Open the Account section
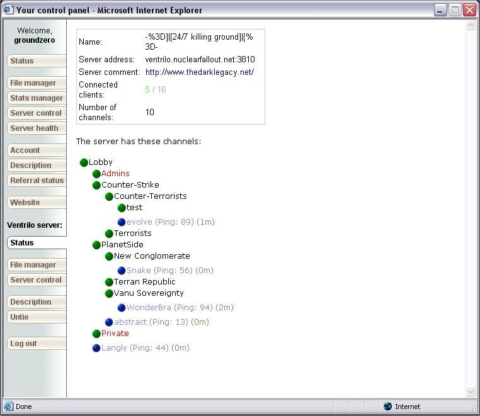Viewport: 480px width, 416px height. [x=37, y=150]
